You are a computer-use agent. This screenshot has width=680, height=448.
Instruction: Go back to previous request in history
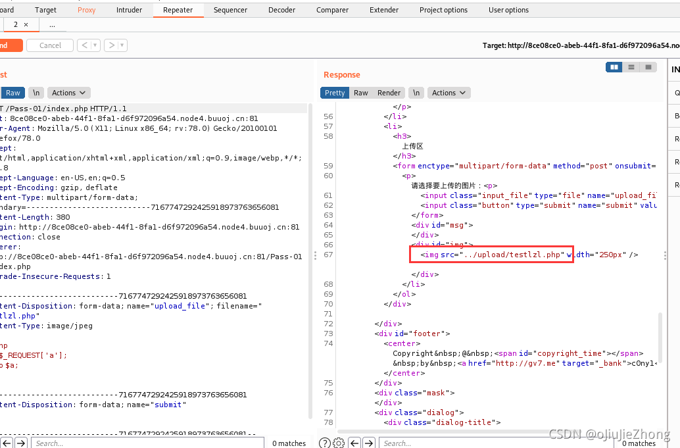pos(85,45)
